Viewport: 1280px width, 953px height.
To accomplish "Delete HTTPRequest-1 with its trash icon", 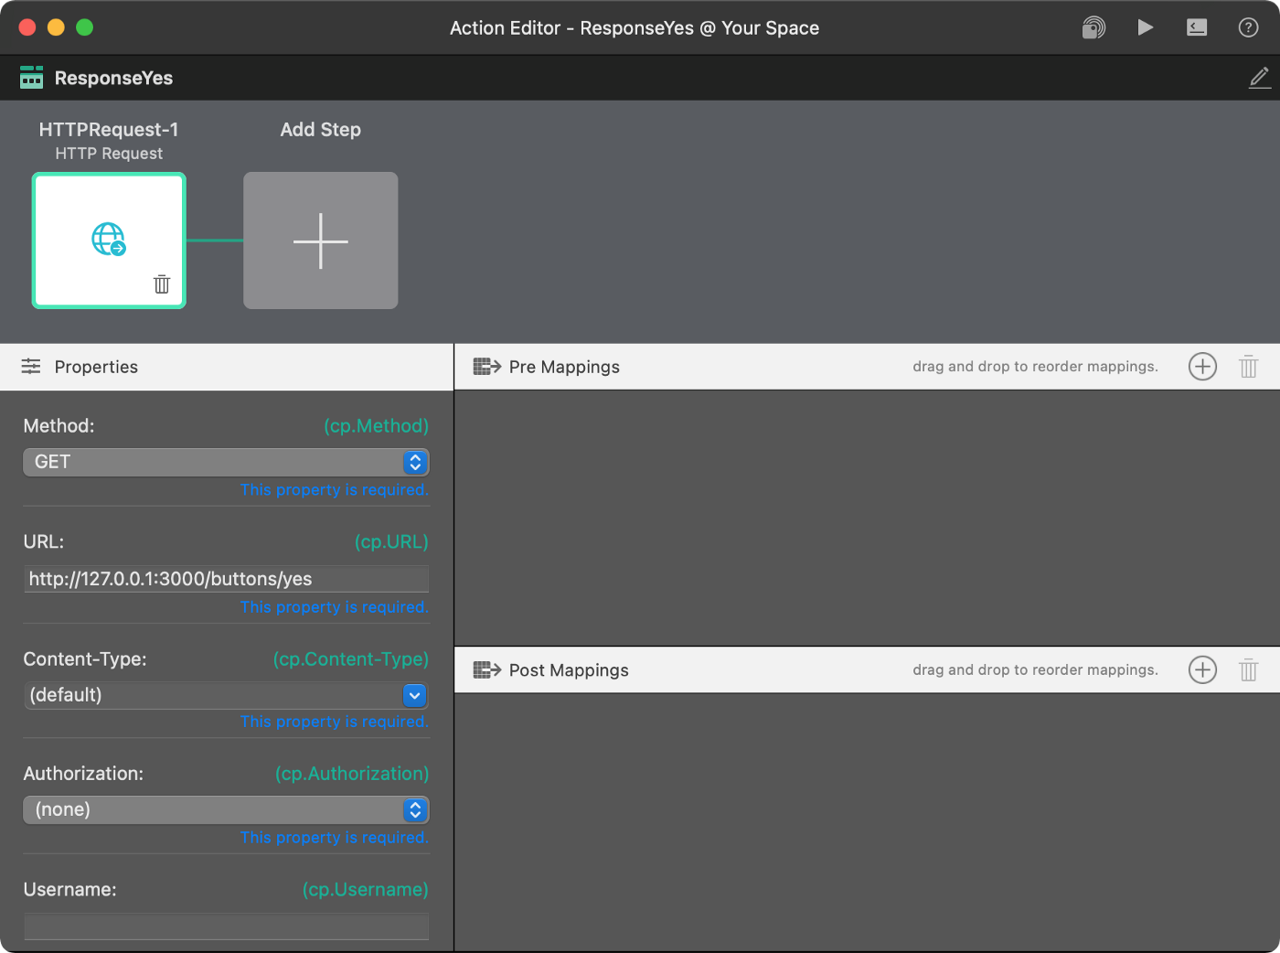I will coord(162,284).
